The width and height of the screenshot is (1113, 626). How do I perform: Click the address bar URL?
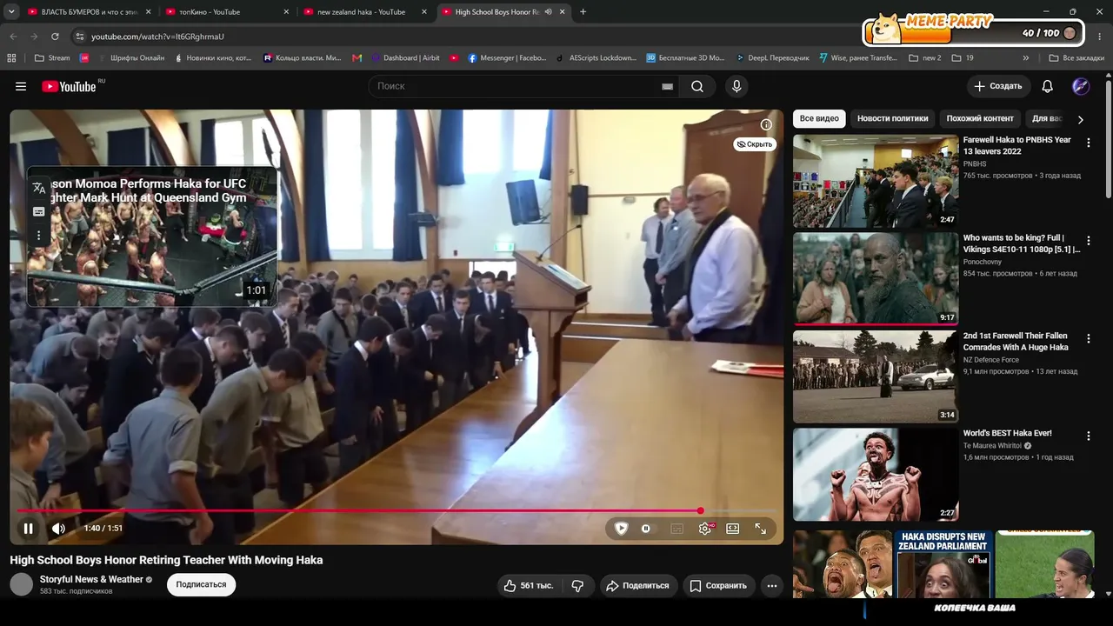158,37
